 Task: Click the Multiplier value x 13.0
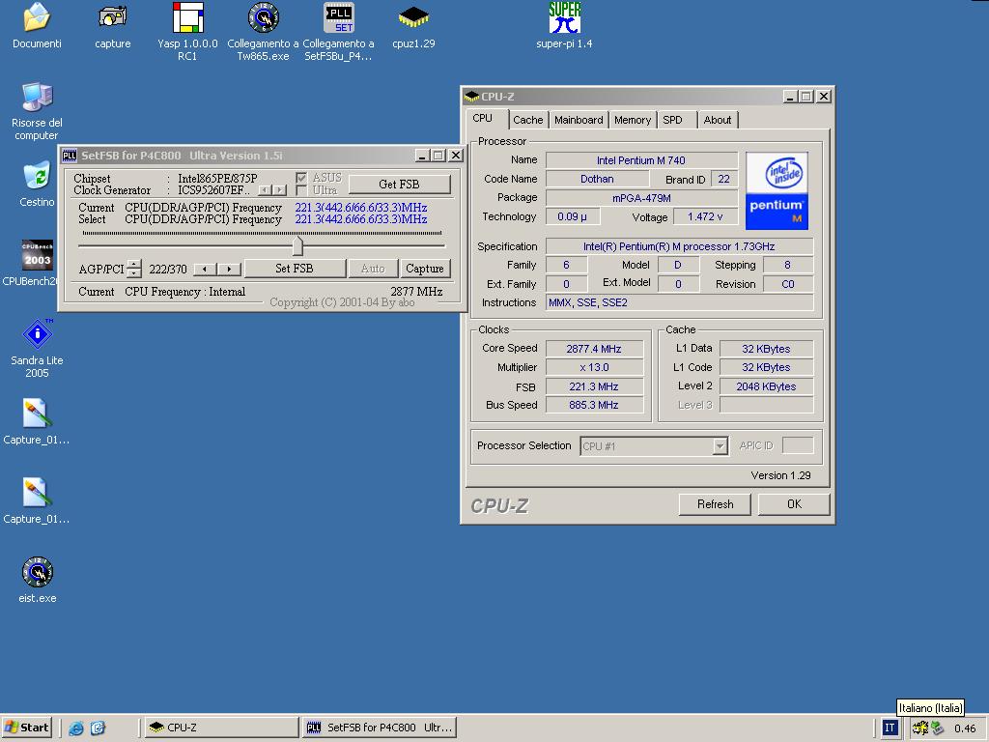coord(594,367)
